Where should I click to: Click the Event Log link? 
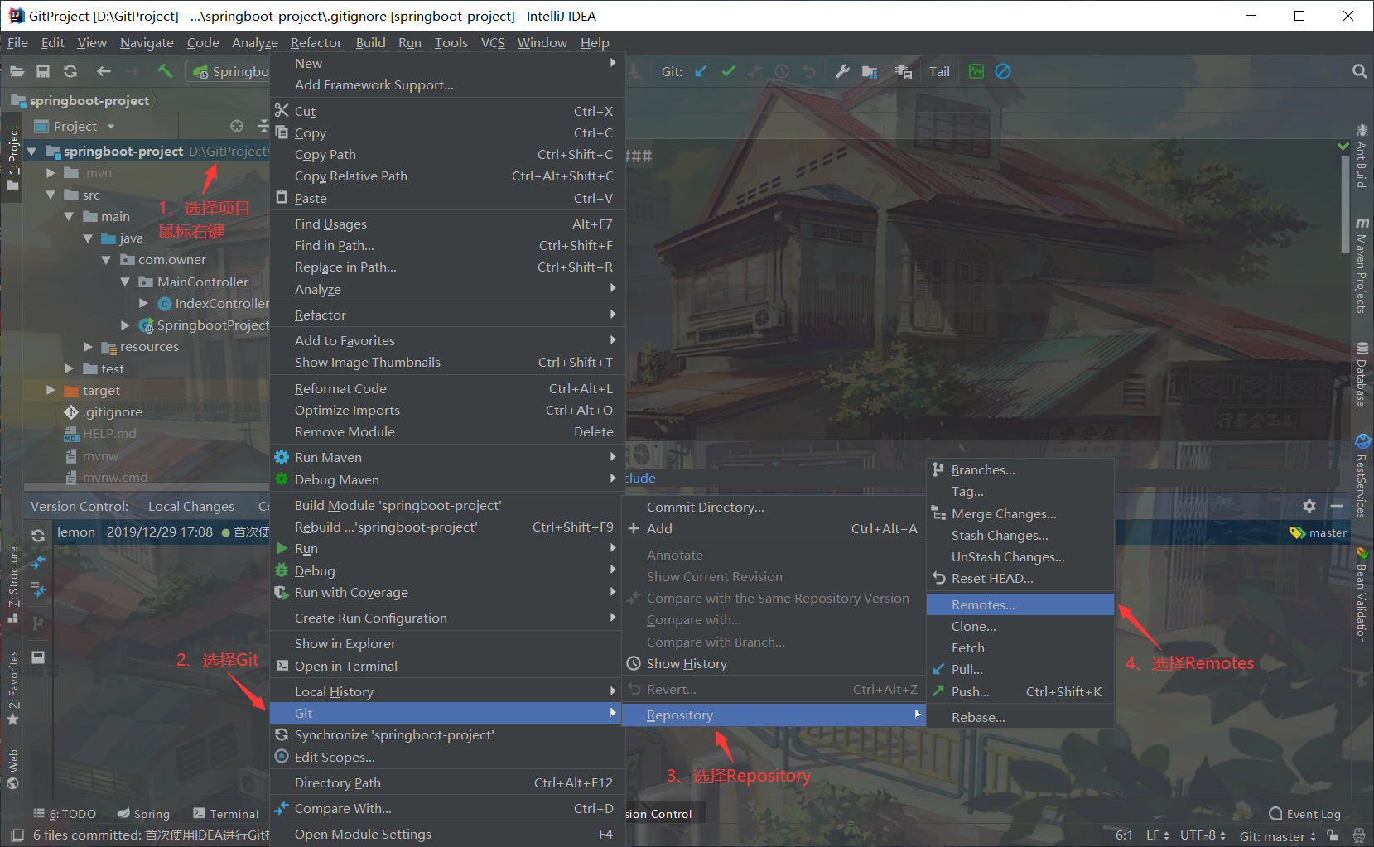(1313, 813)
